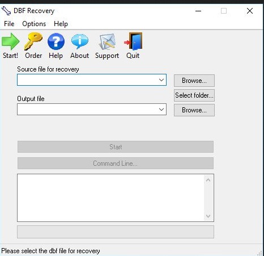
Task: Click the green Start! arrow icon
Action: pos(11,41)
